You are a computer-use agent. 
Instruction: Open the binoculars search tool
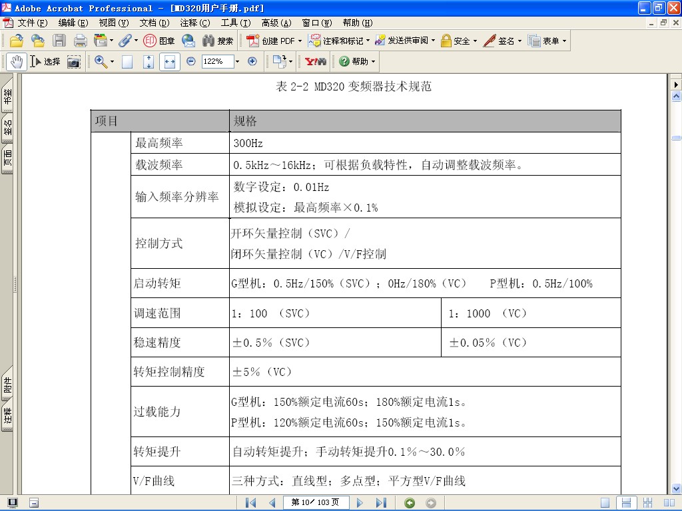218,41
